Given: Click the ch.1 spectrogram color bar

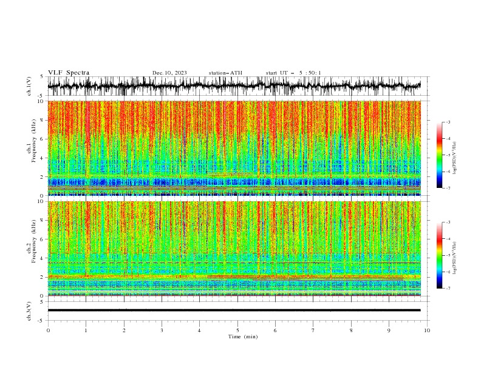Looking at the screenshot, I should pyautogui.click(x=440, y=155).
